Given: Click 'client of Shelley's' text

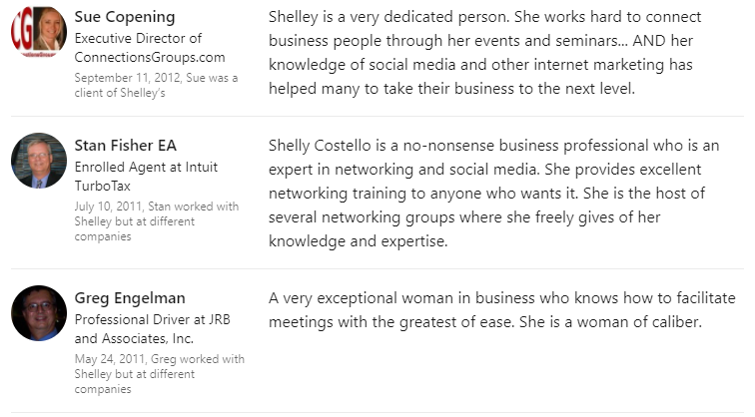Looking at the screenshot, I should point(120,93).
